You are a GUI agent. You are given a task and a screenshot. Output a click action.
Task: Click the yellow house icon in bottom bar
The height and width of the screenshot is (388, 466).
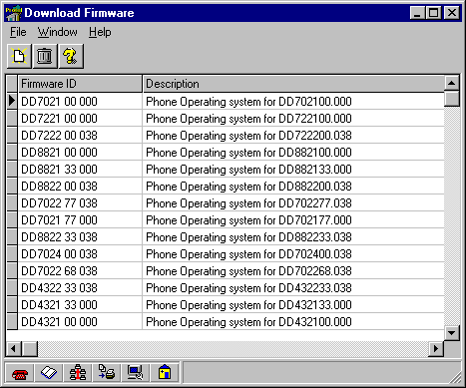pyautogui.click(x=165, y=373)
